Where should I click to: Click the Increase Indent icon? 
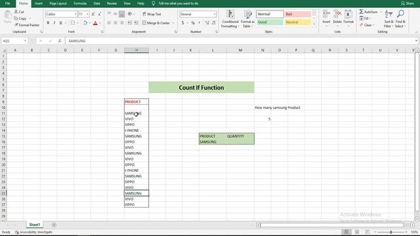point(136,23)
